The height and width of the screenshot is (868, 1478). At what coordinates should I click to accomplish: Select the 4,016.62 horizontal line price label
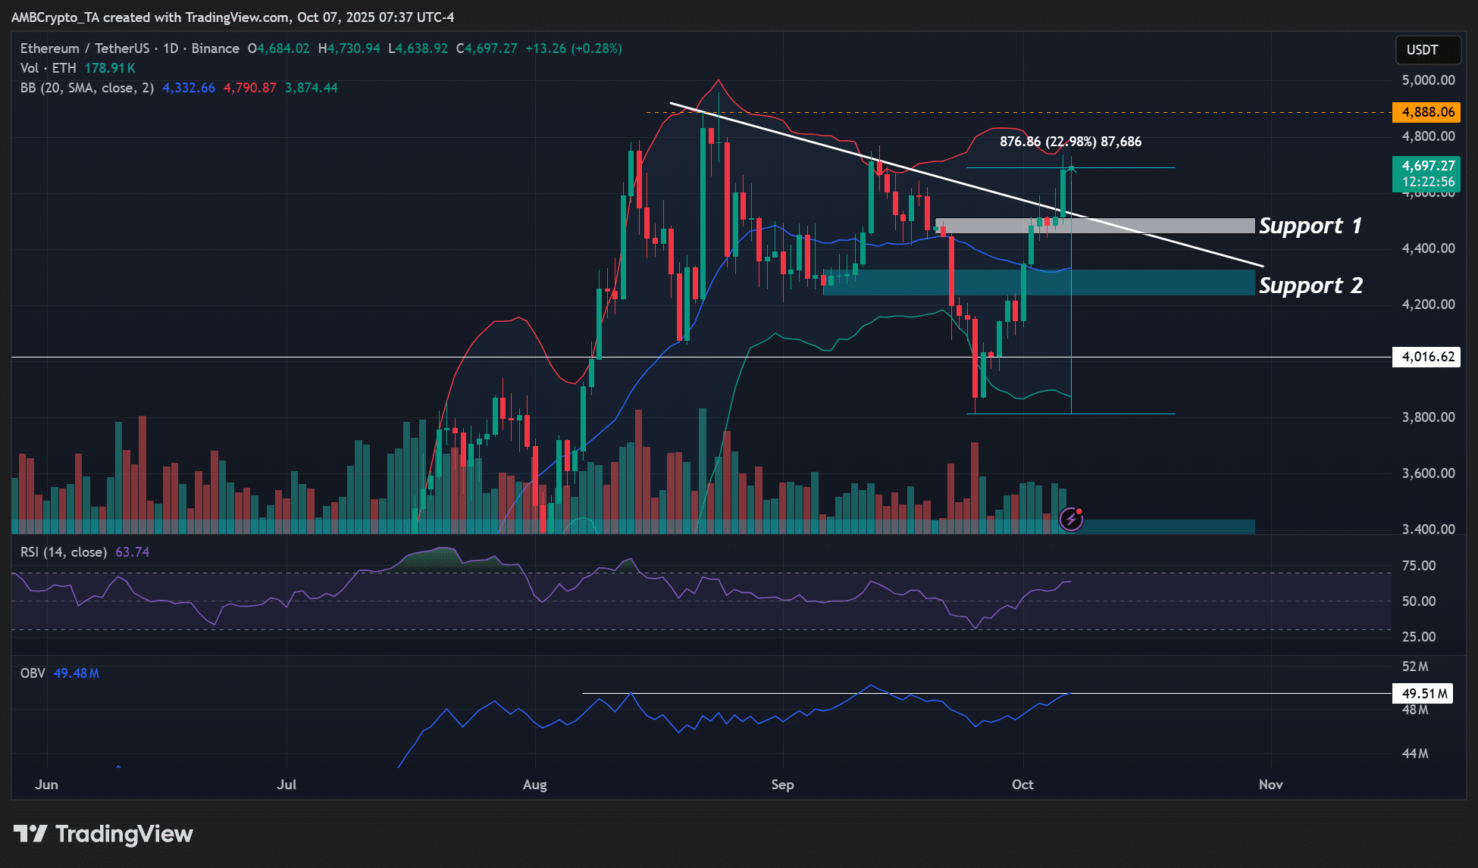pyautogui.click(x=1427, y=357)
